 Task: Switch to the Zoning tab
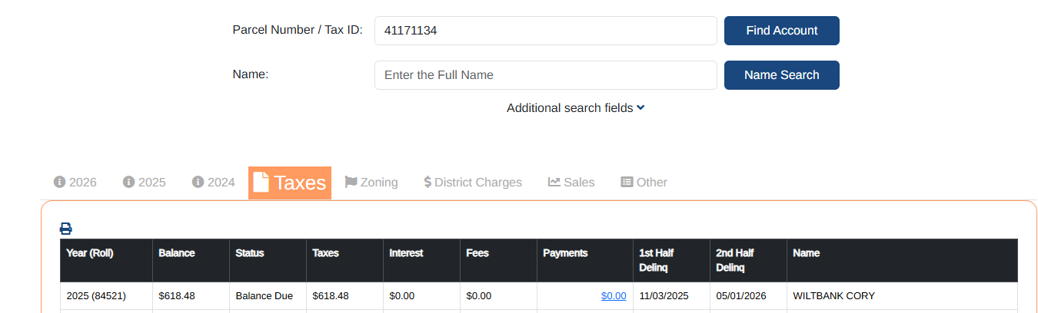[x=379, y=182]
